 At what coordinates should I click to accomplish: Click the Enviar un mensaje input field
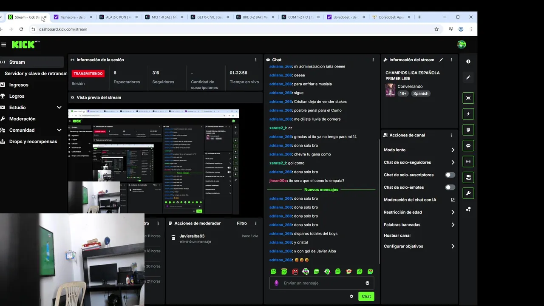click(321, 283)
